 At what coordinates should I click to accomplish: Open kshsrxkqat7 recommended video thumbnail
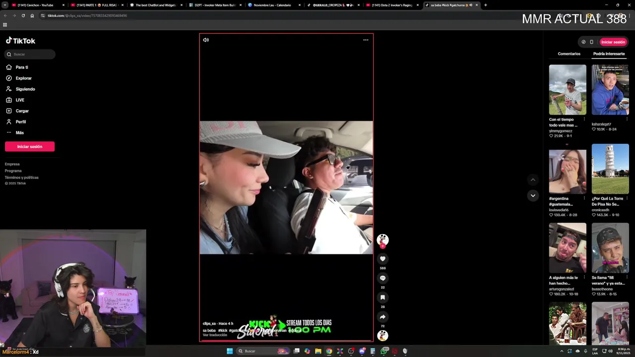610,90
